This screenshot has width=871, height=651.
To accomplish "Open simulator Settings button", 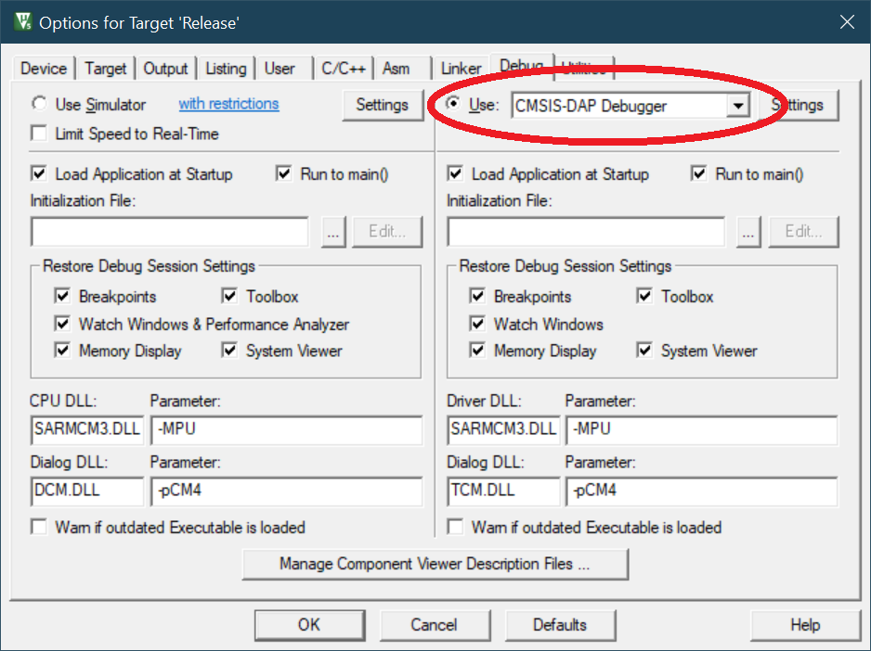I will coord(383,105).
